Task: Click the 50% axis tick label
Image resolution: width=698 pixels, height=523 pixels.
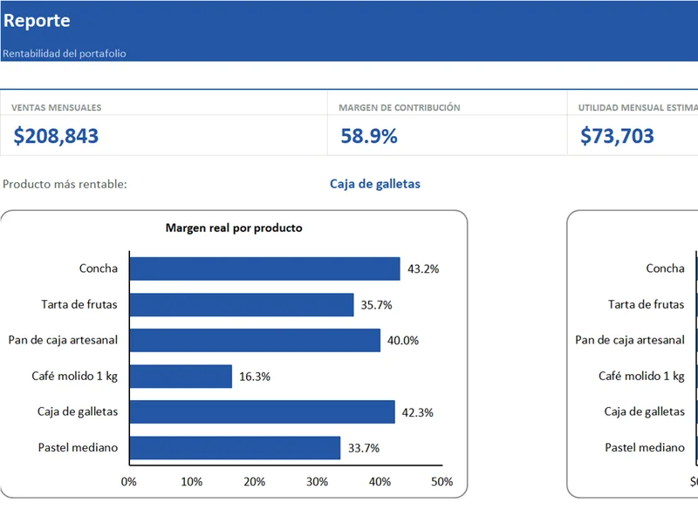Action: pyautogui.click(x=442, y=482)
